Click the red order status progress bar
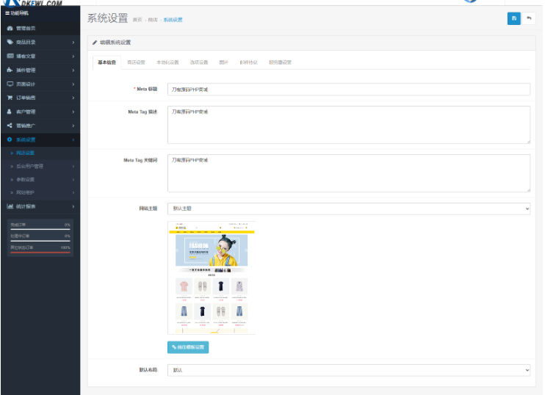 tap(40, 252)
